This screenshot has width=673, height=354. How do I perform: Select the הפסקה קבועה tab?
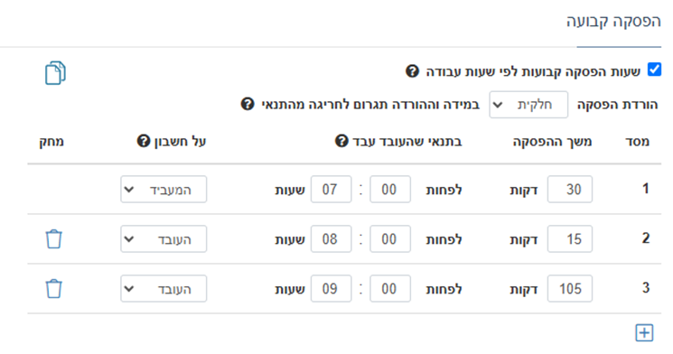point(613,22)
